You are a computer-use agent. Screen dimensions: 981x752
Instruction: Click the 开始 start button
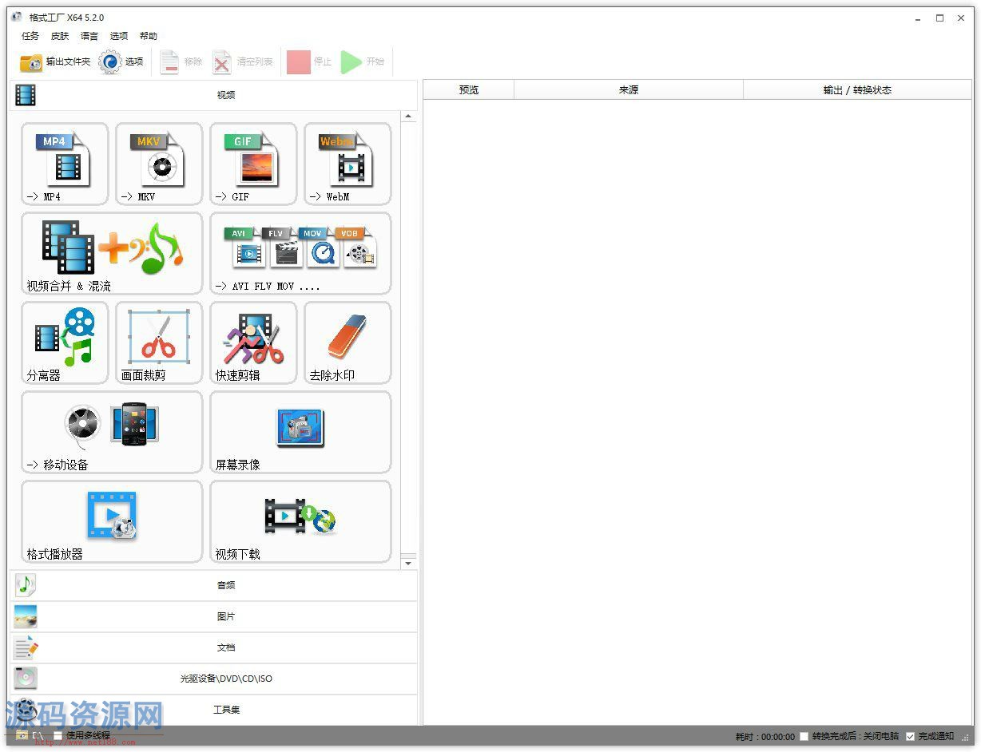(x=363, y=61)
